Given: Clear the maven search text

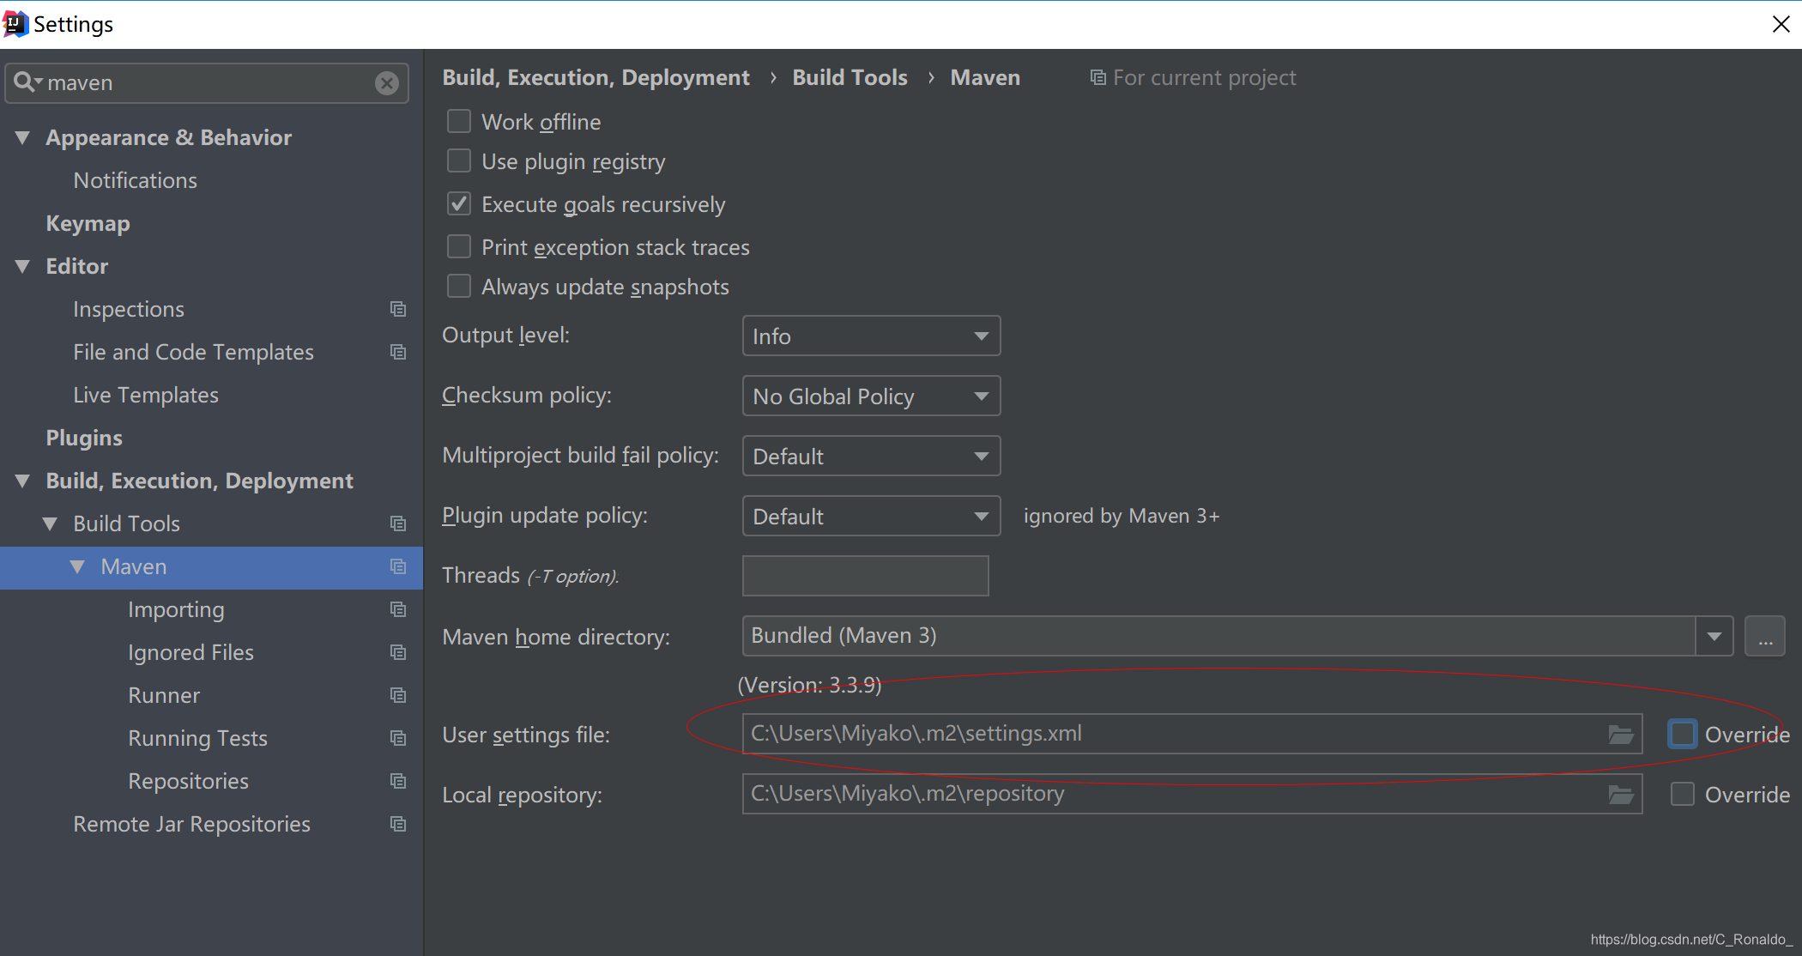Looking at the screenshot, I should click(387, 82).
